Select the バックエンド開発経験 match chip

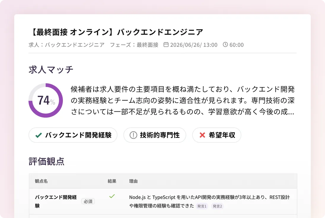pos(73,135)
